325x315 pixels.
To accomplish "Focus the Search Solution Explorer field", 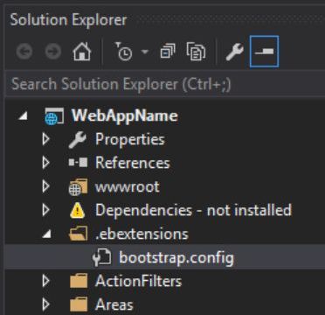I will pos(165,85).
